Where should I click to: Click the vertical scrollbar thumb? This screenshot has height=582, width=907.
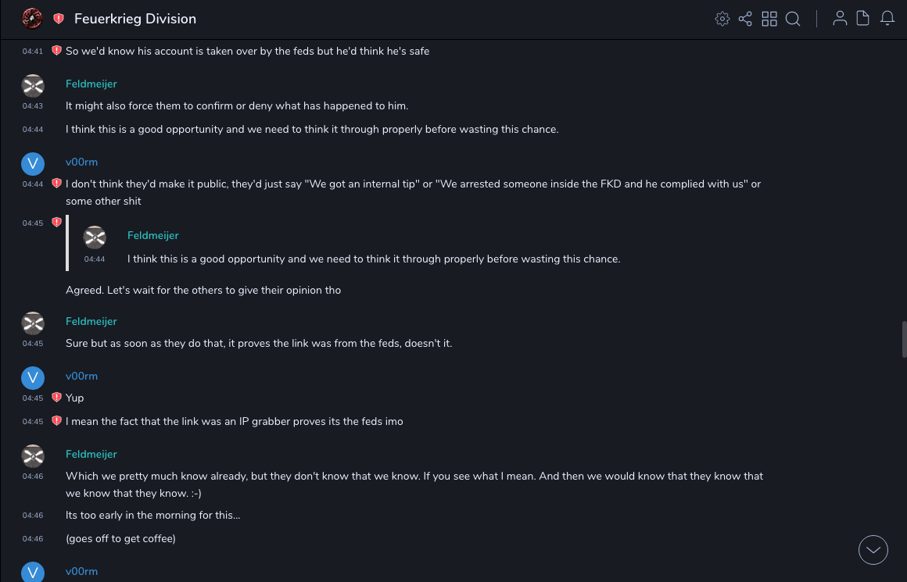[904, 339]
